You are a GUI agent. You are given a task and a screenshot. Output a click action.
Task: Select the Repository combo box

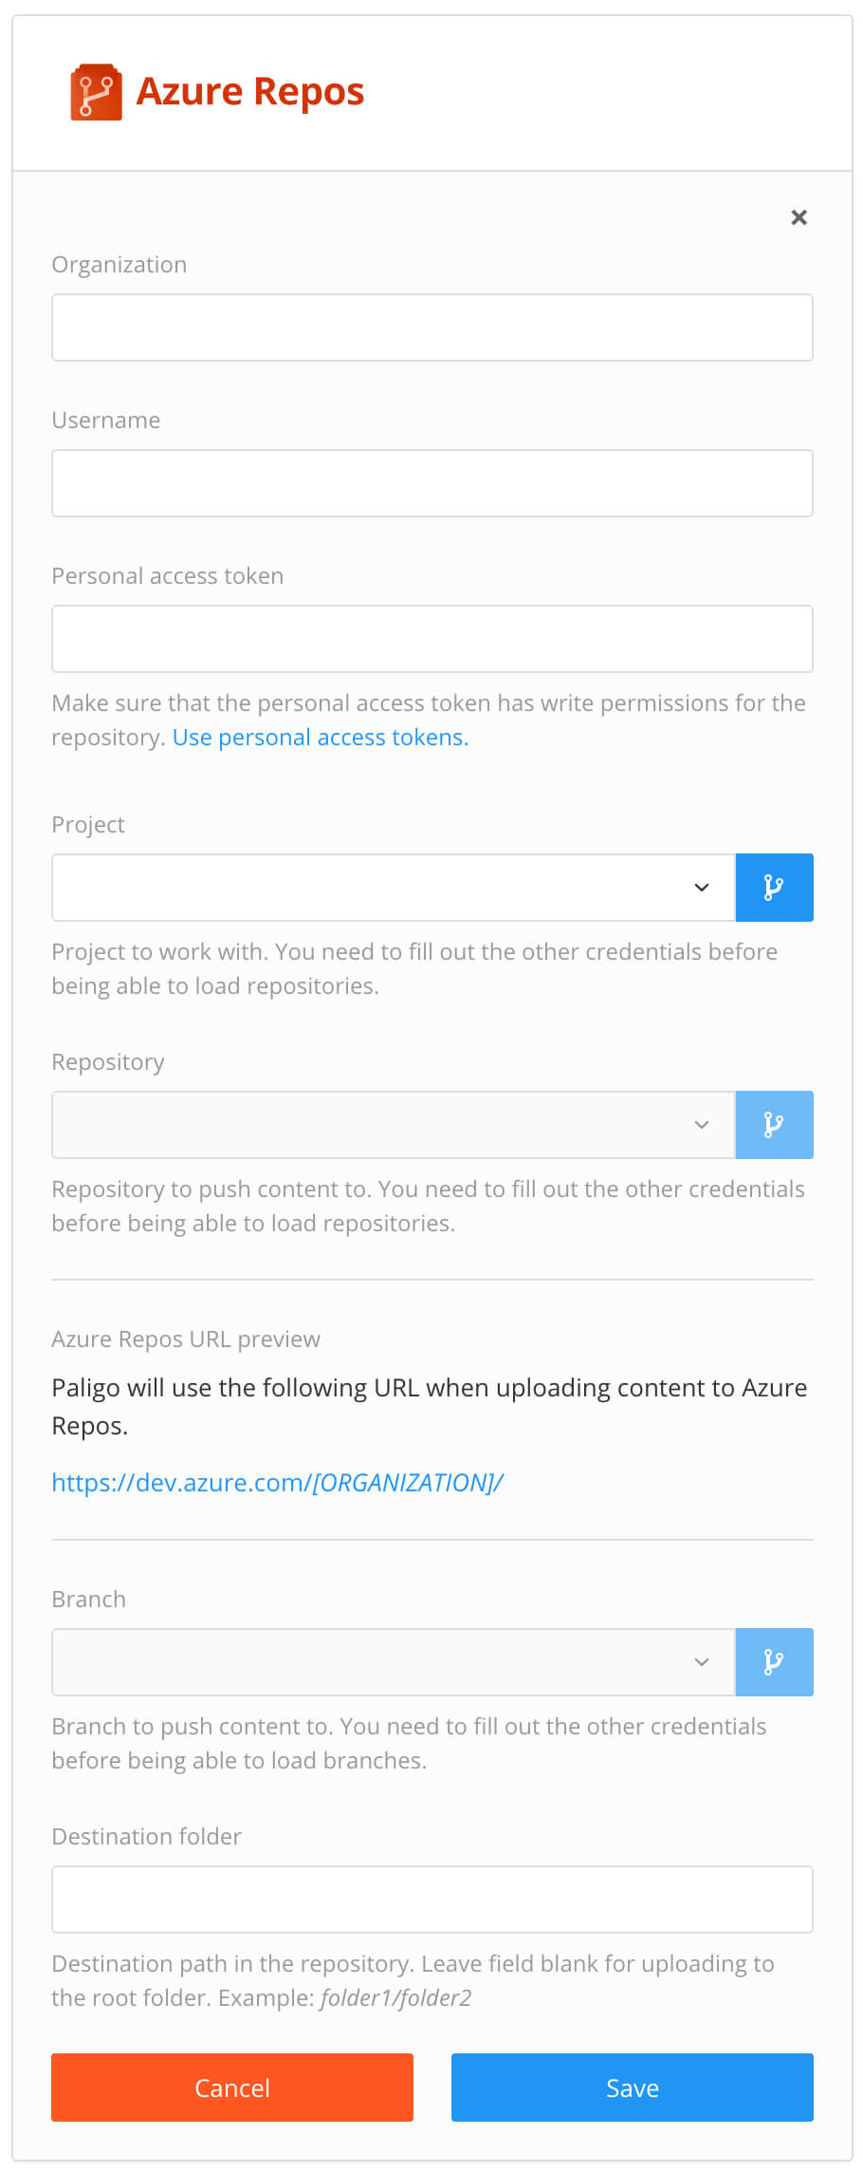point(379,1124)
